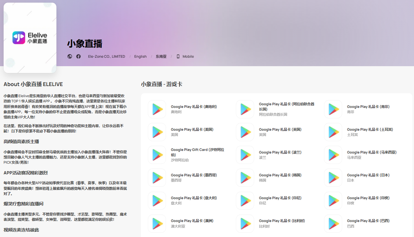The image size is (414, 237).
Task: Open Google Play icon for 沙特阿拉伯 Gift Card
Action: [157, 155]
